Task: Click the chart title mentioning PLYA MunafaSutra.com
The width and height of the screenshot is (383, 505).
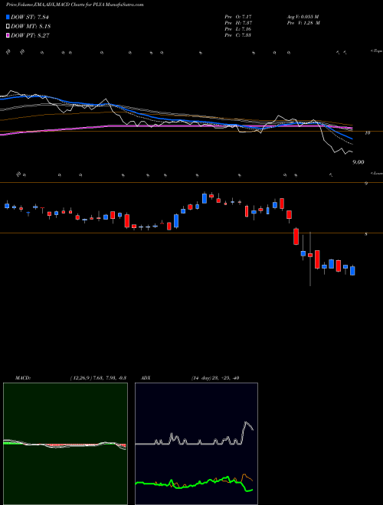Action: [x=75, y=5]
